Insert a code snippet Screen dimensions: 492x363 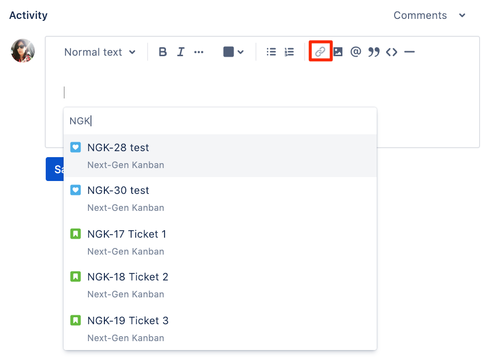pyautogui.click(x=391, y=51)
